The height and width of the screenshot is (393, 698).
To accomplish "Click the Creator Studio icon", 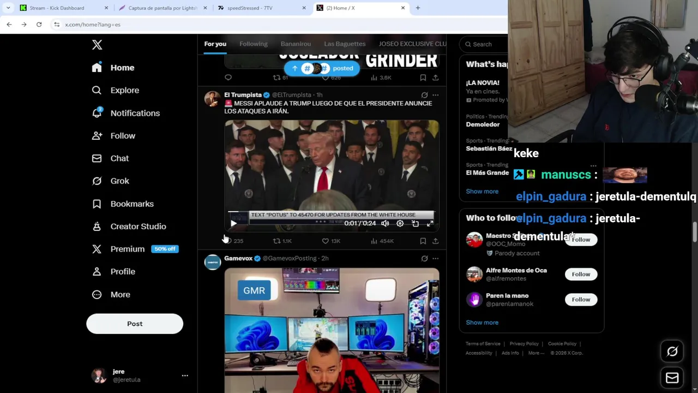I will [97, 226].
